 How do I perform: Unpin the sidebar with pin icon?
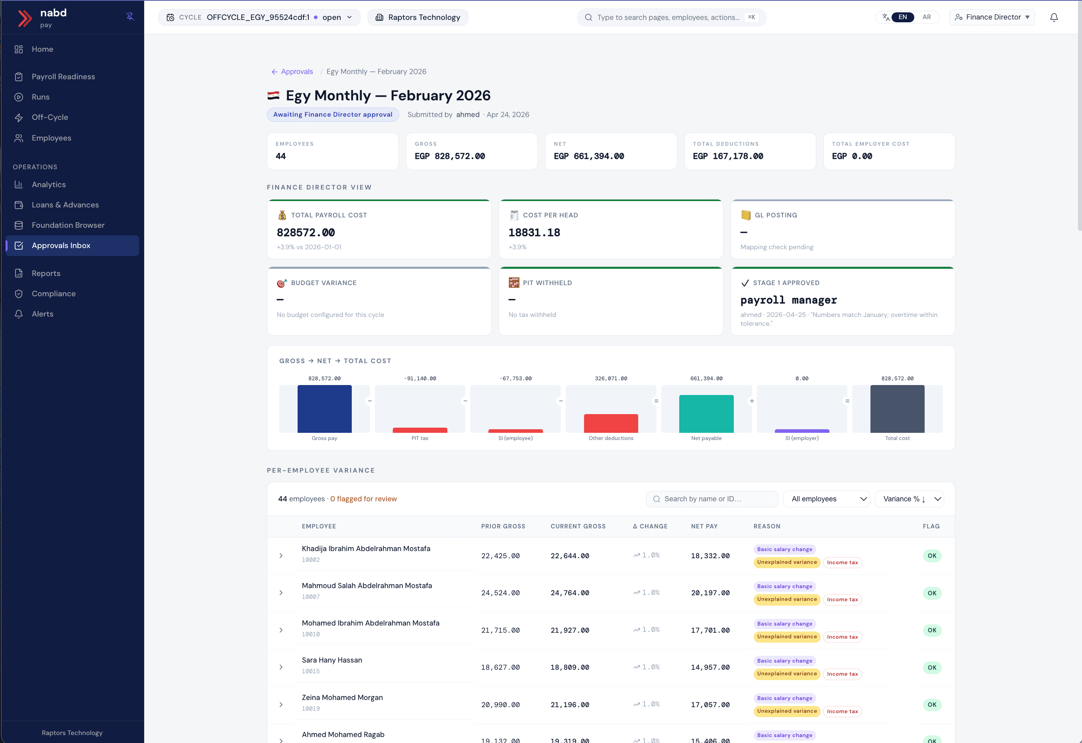point(130,16)
